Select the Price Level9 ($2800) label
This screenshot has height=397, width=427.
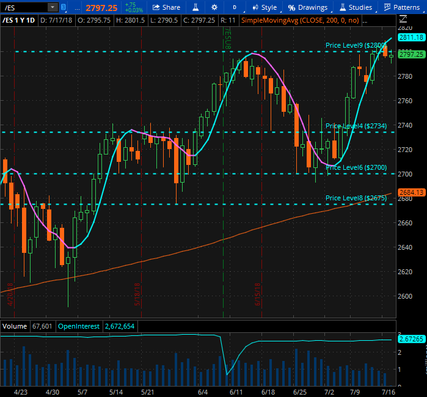(x=356, y=45)
